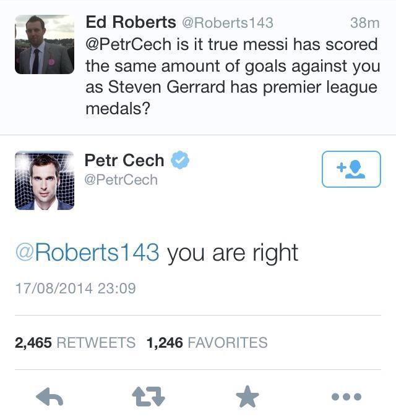Tap the @PetrCech handle under name
This screenshot has height=420, width=396.
[x=121, y=180]
